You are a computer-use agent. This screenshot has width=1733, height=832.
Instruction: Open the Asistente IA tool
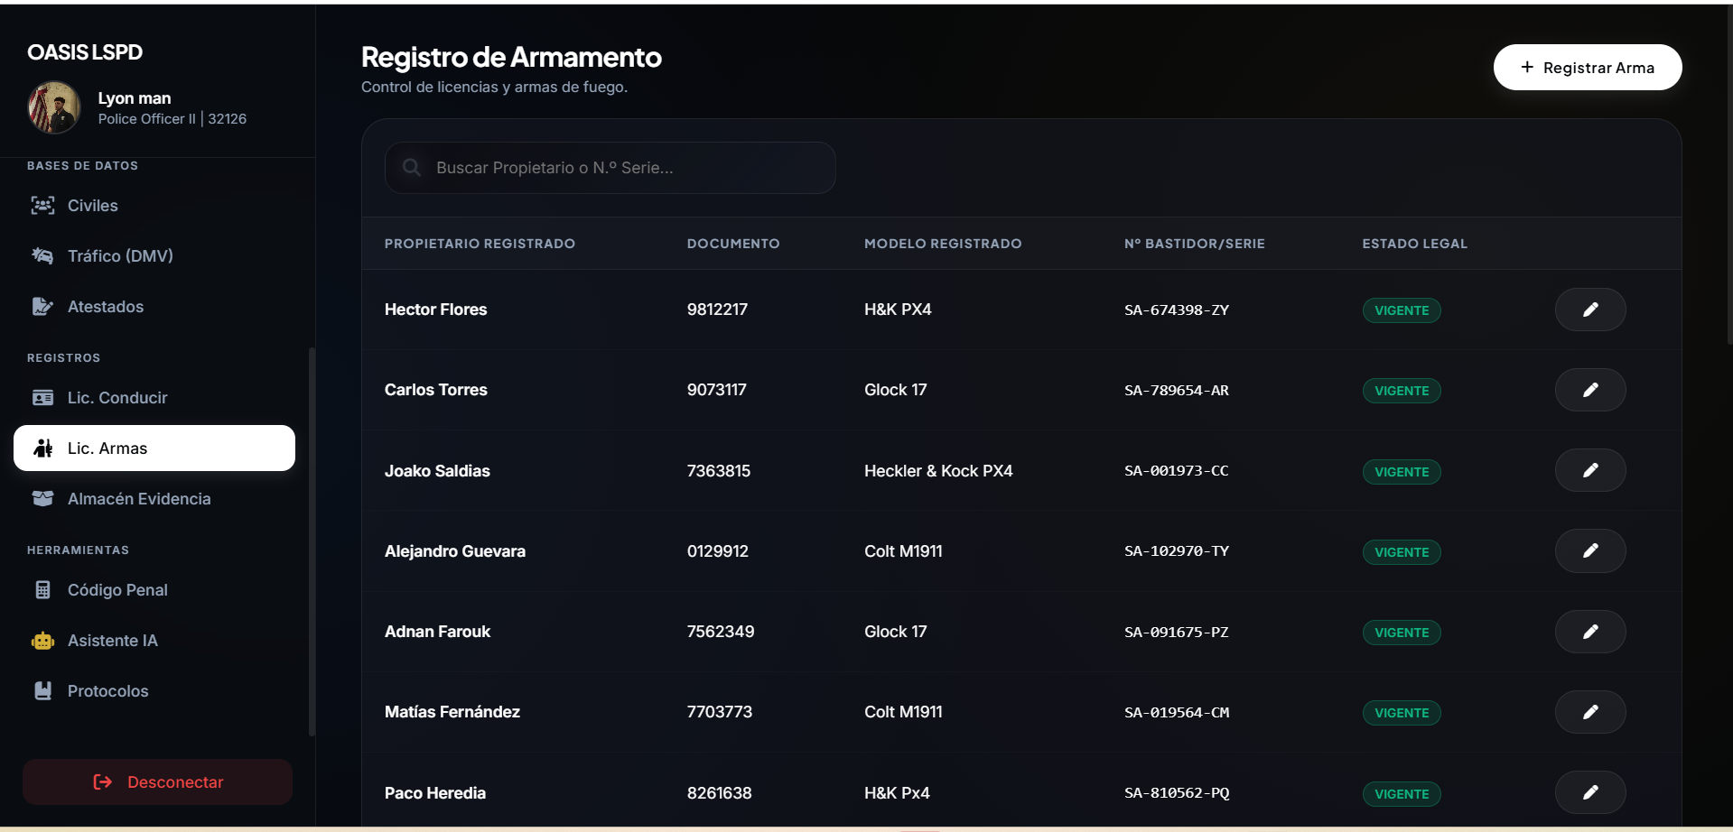[x=154, y=641]
